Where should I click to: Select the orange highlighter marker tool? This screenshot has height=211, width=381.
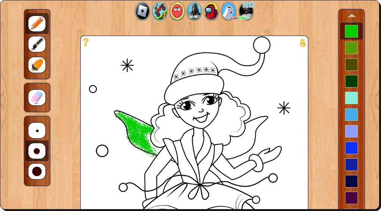[x=37, y=65]
